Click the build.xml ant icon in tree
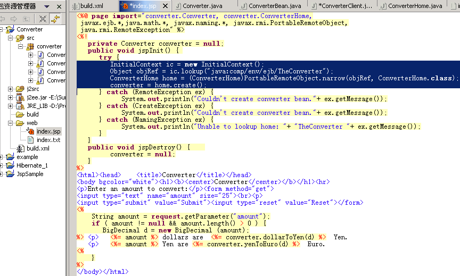 point(20,148)
